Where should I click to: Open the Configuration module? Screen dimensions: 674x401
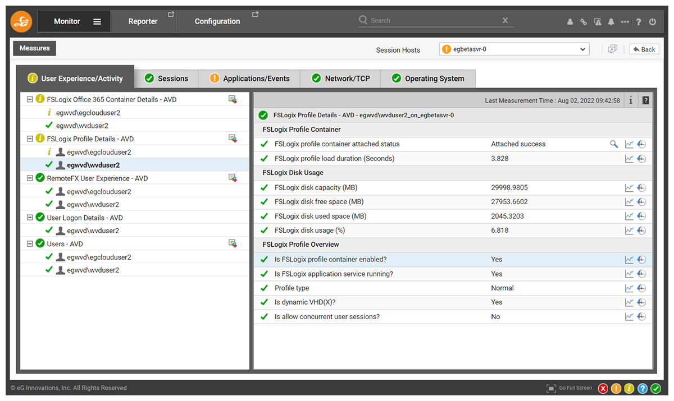(218, 21)
